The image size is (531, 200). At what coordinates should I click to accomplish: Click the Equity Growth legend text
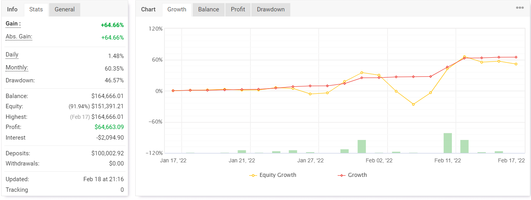click(x=278, y=175)
